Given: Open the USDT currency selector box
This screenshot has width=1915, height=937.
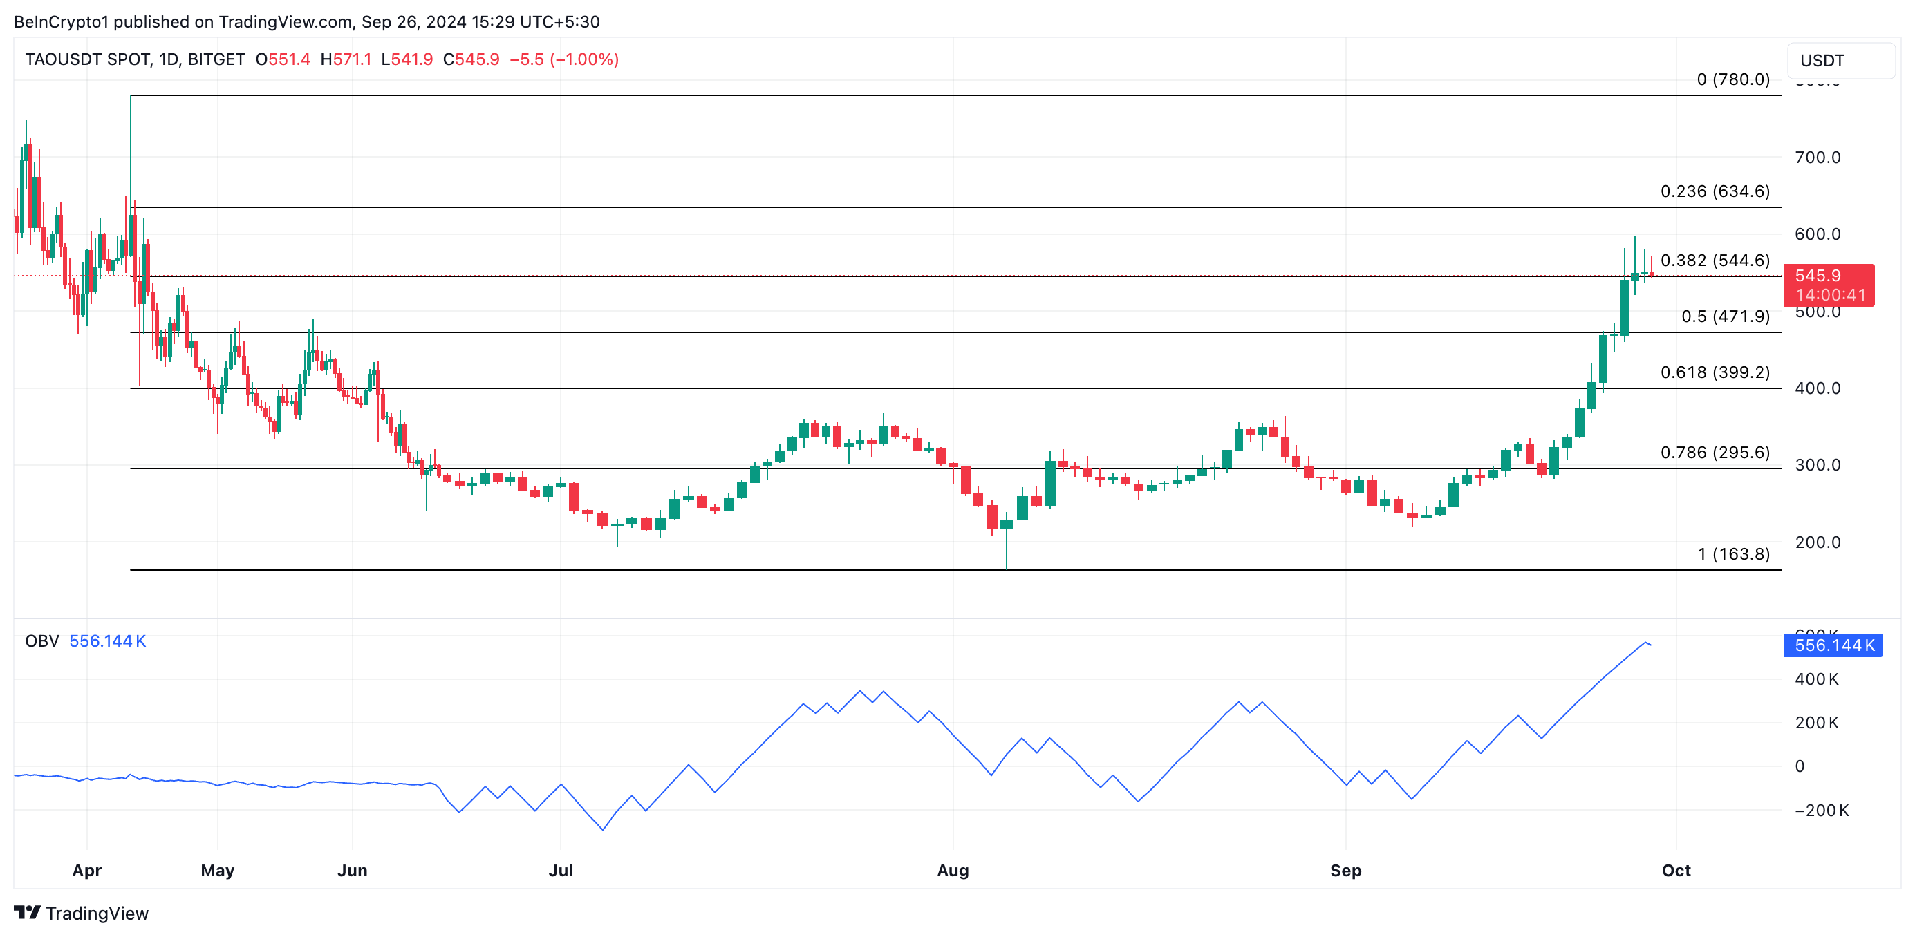Looking at the screenshot, I should pos(1840,60).
